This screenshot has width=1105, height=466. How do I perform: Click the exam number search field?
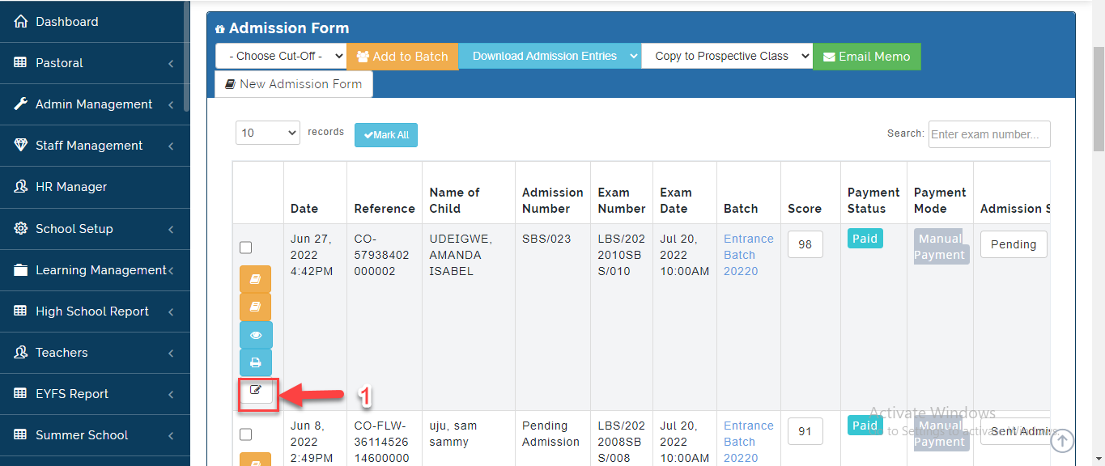pyautogui.click(x=989, y=134)
